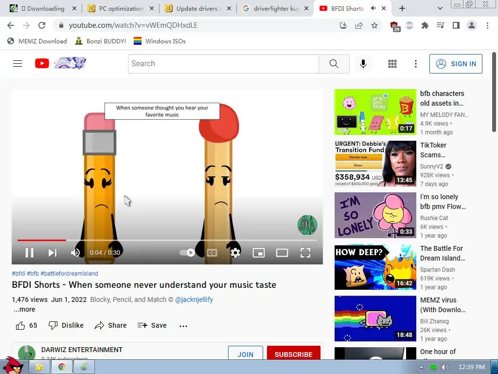Click the channel watermark in the video
Image resolution: width=498 pixels, height=374 pixels.
point(307,225)
